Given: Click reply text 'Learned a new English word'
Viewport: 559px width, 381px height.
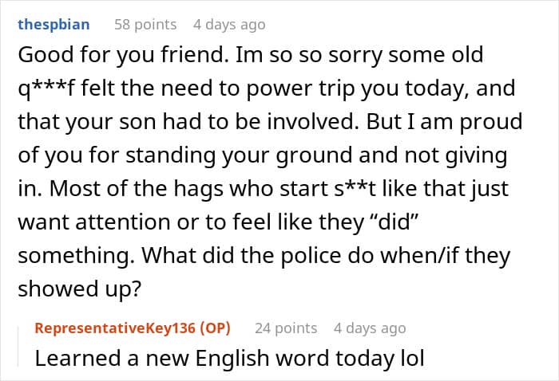Looking at the screenshot, I should coord(182,358).
